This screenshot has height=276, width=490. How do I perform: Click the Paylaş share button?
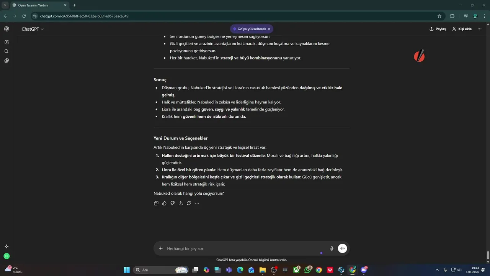pyautogui.click(x=438, y=29)
